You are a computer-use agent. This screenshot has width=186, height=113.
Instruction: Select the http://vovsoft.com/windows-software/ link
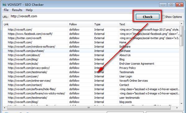click(x=31, y=47)
